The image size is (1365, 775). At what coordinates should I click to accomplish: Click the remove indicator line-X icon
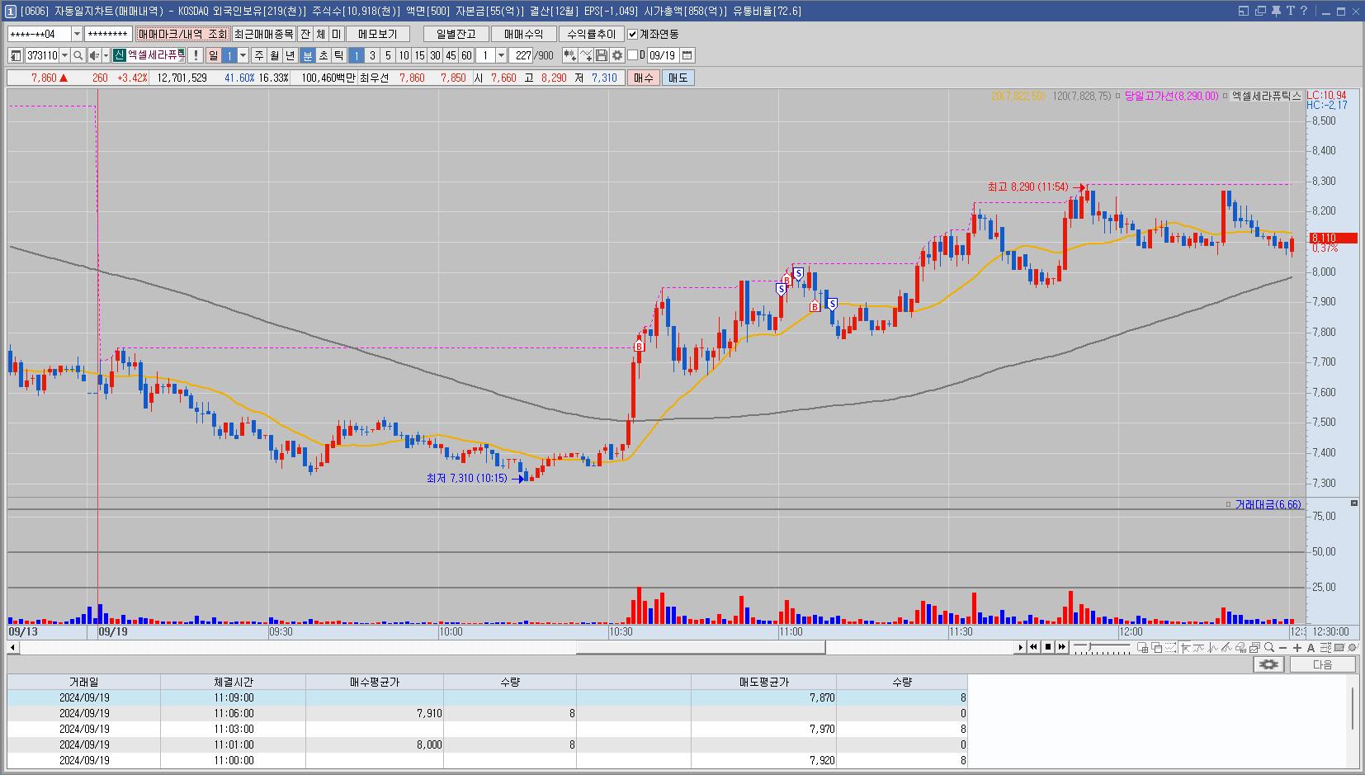586,55
